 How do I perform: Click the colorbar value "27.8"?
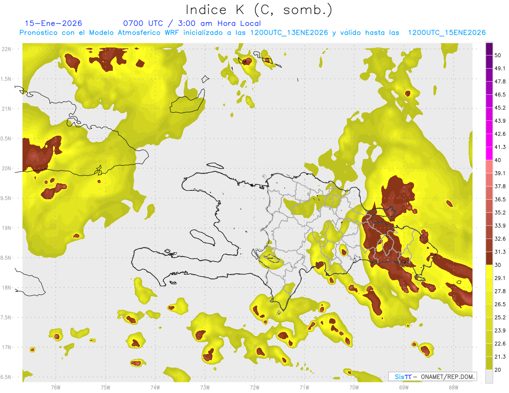point(500,291)
